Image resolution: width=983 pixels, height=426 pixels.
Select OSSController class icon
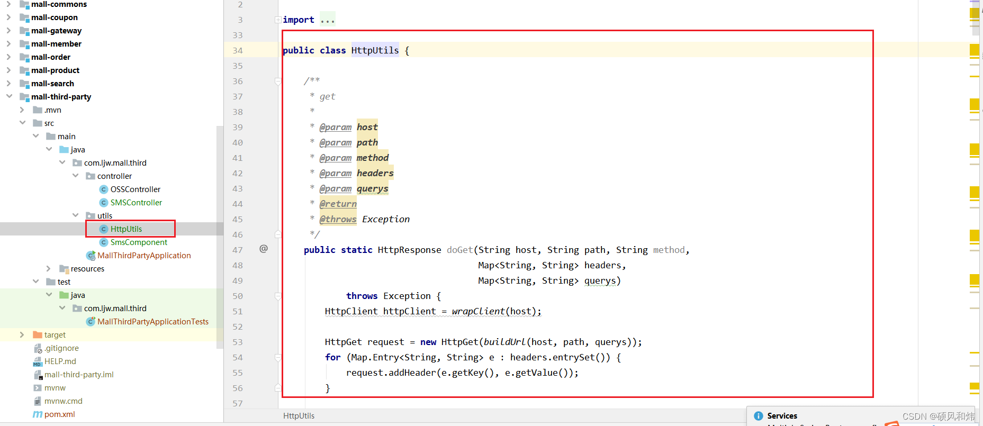point(104,189)
